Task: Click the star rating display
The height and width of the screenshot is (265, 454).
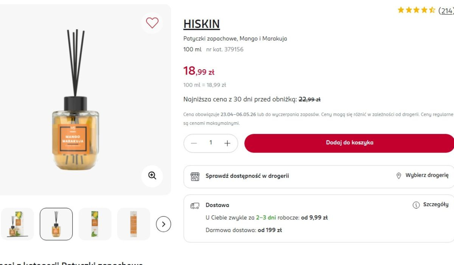Action: [x=416, y=10]
